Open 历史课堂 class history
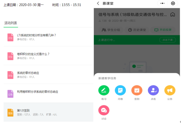The height and width of the screenshot is (123, 181). [137, 30]
